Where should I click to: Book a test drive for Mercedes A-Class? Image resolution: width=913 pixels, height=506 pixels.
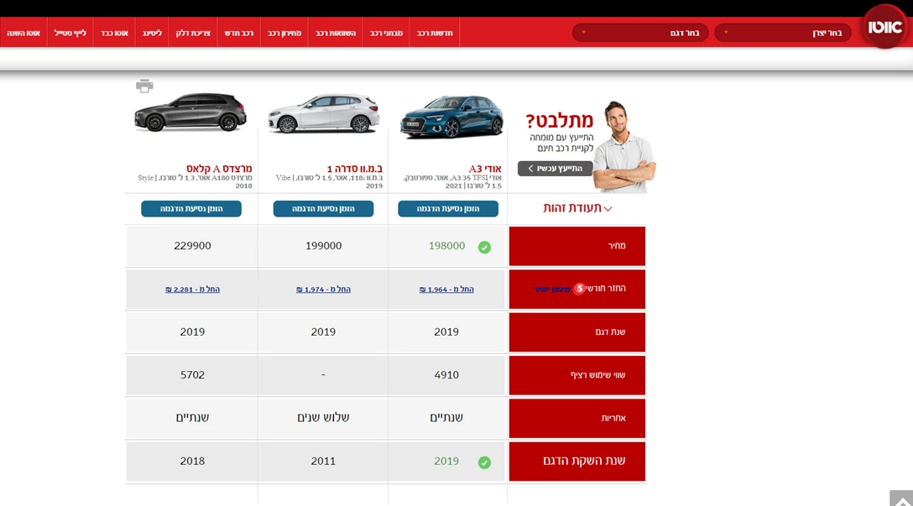tap(191, 209)
